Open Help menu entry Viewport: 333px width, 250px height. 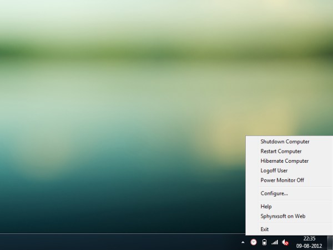pyautogui.click(x=290, y=207)
